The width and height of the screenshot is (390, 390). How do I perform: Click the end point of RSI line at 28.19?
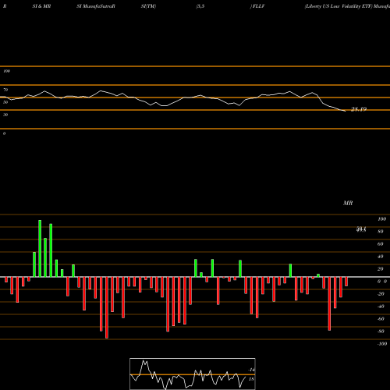click(346, 111)
